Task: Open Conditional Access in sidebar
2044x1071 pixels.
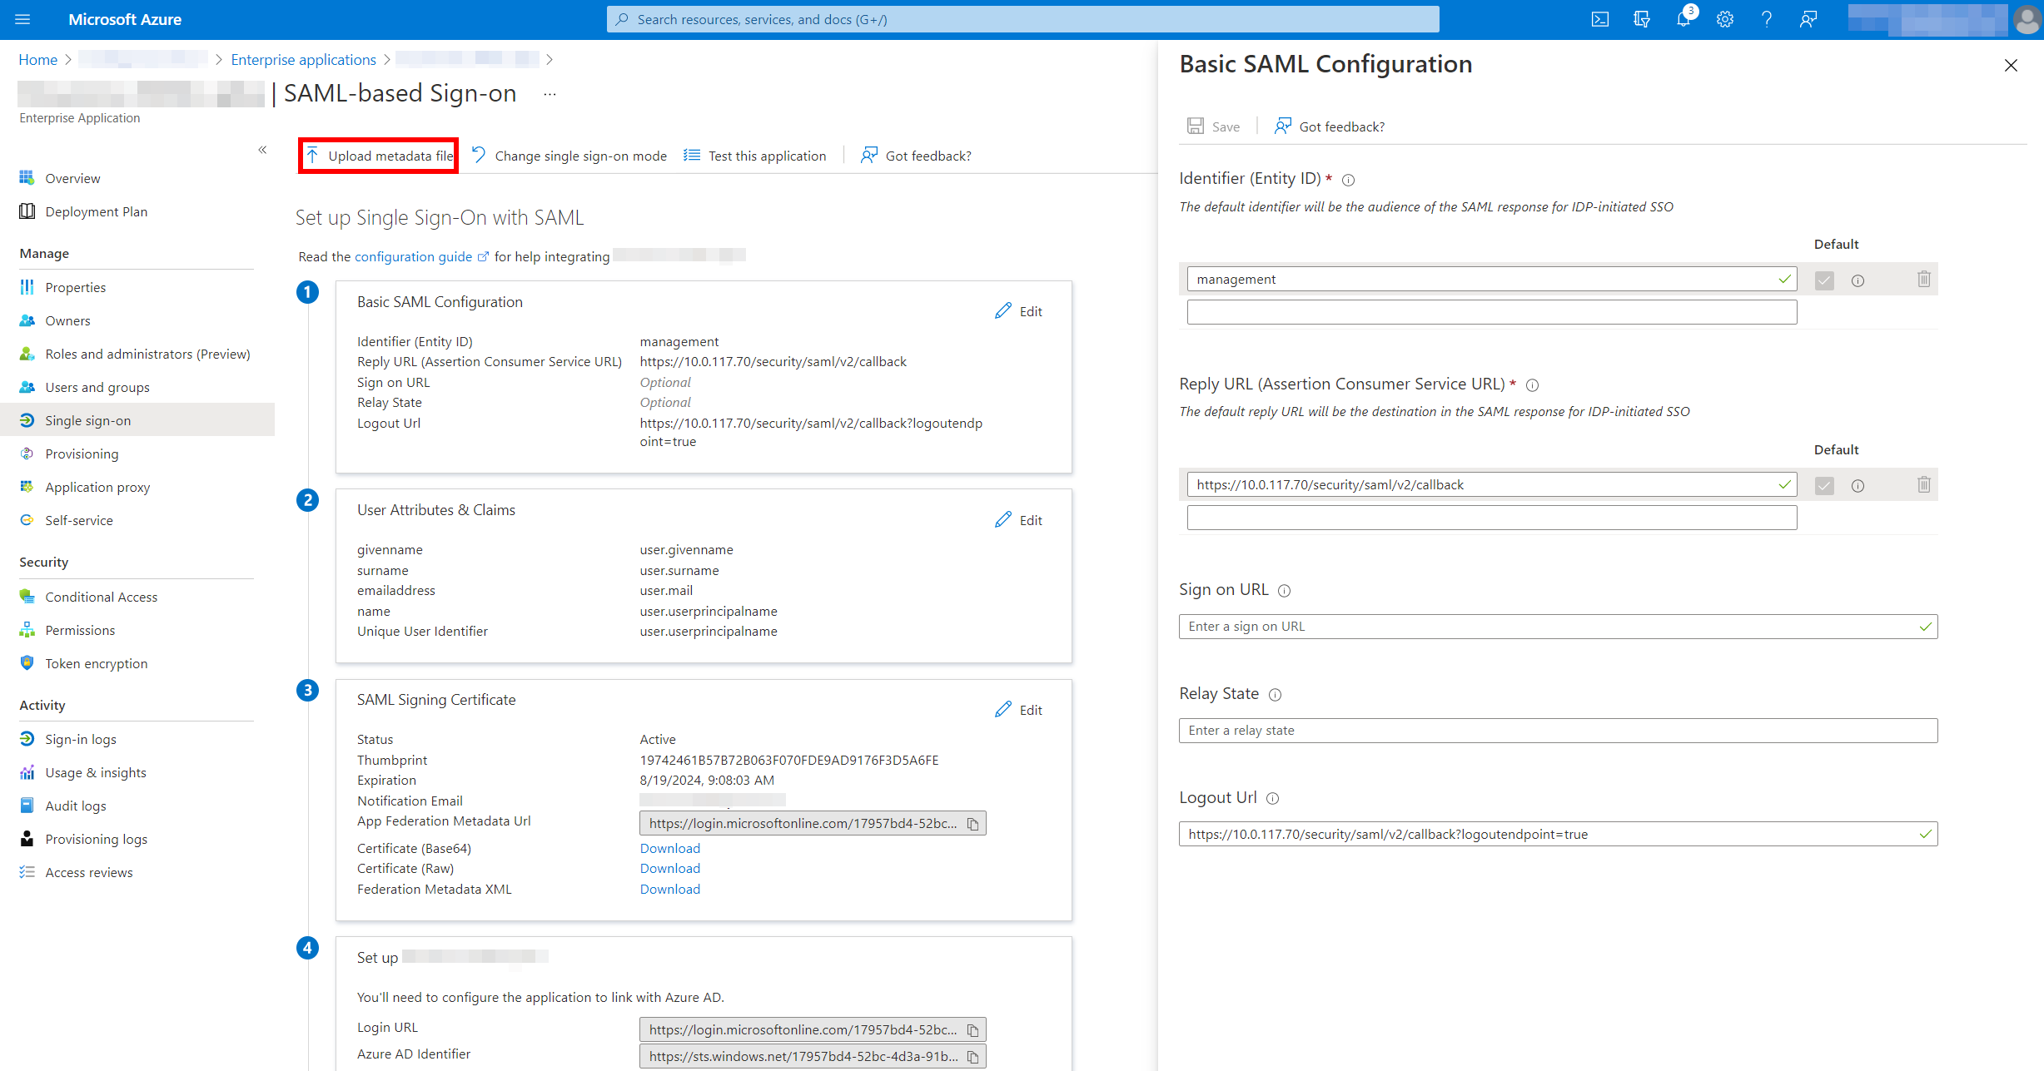Action: (x=101, y=597)
